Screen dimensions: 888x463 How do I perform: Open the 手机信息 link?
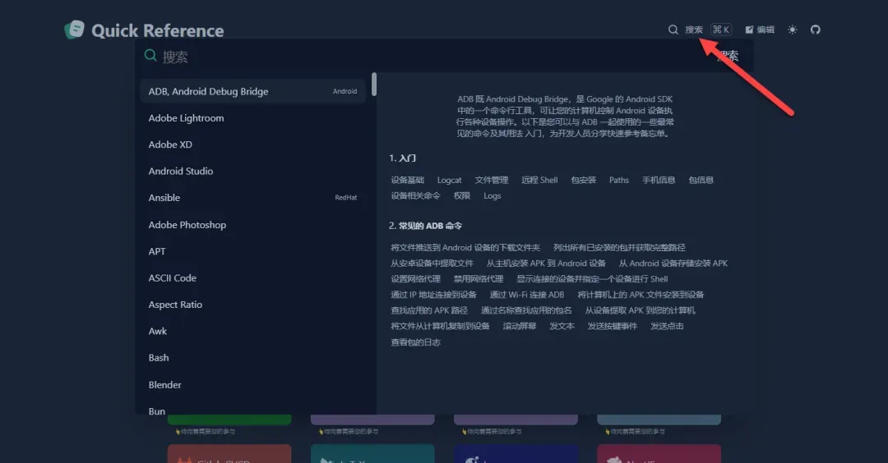point(659,180)
